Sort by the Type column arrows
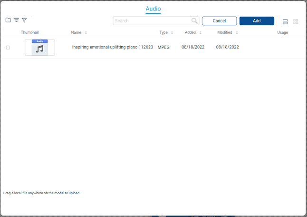This screenshot has width=307, height=217. [172, 33]
